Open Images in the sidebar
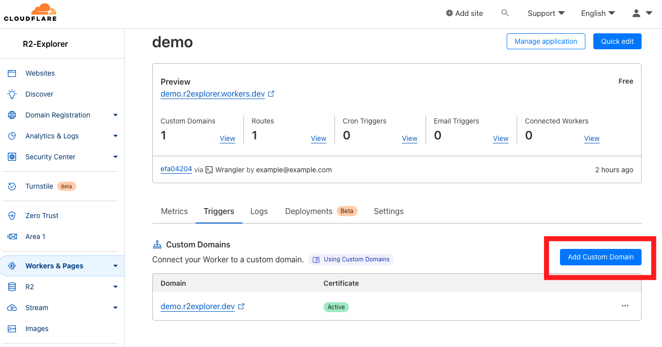Image resolution: width=662 pixels, height=347 pixels. tap(37, 329)
